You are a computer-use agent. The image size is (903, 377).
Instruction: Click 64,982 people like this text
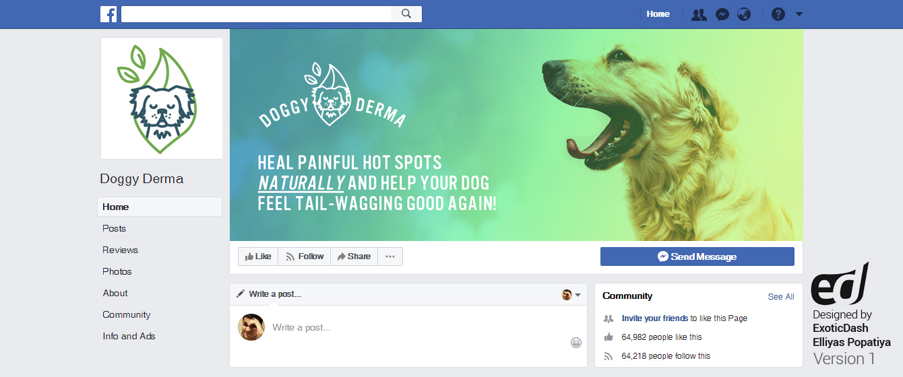(662, 337)
